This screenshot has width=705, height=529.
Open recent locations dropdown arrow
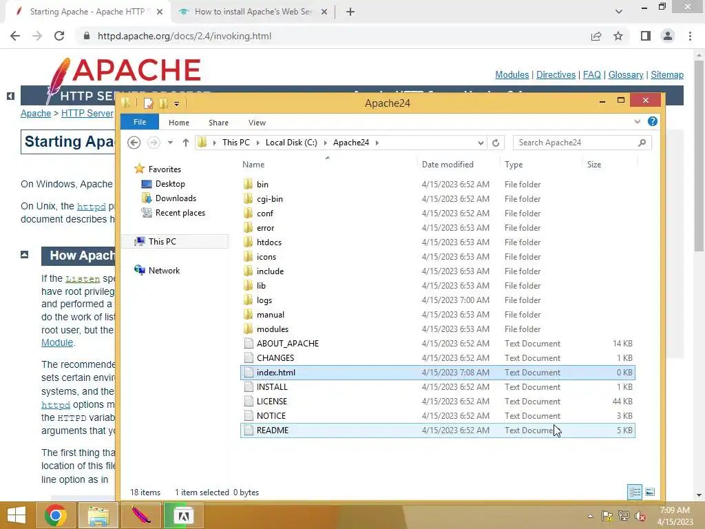click(x=170, y=143)
